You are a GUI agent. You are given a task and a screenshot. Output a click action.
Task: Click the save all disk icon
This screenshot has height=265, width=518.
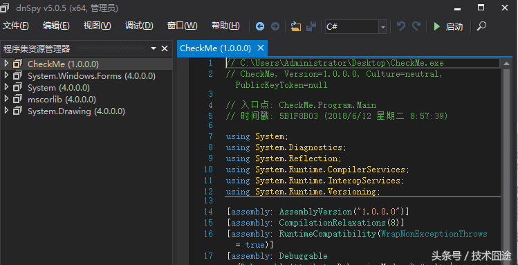tap(311, 26)
